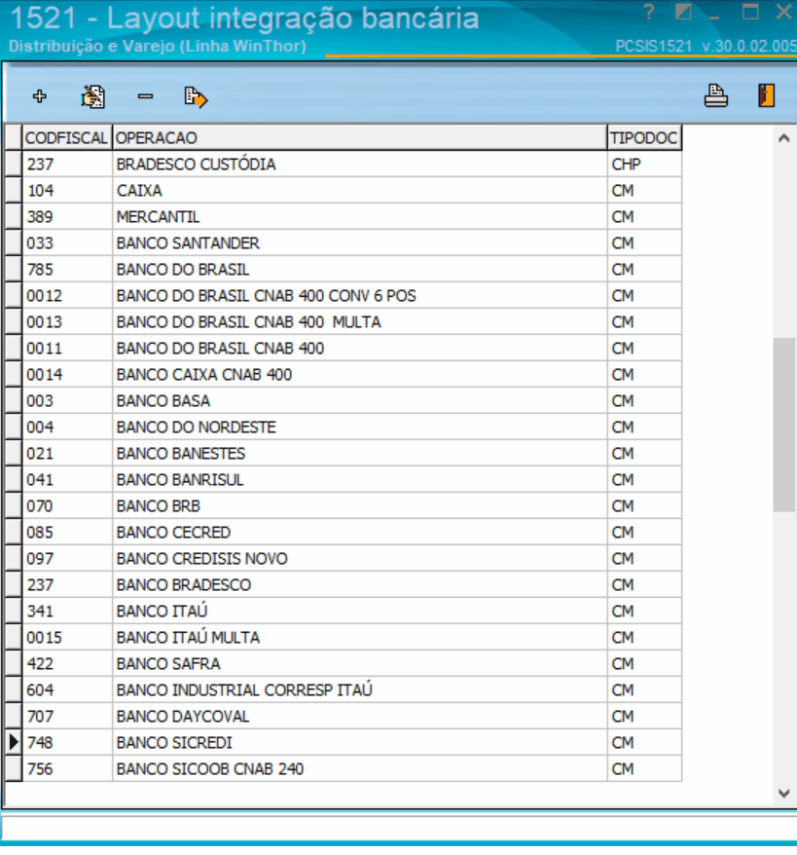Select BANCO SICOOB CNAB 240 row

(344, 769)
